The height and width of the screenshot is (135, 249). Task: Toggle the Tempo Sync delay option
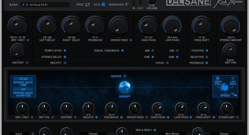tap(65, 51)
